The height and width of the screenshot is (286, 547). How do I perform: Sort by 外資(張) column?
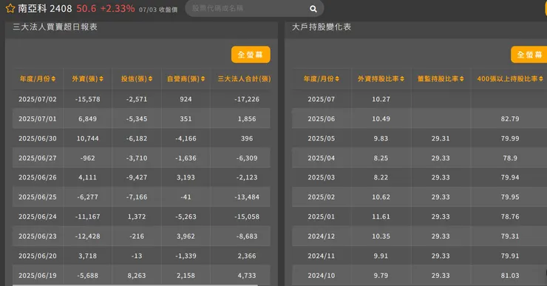coord(87,79)
